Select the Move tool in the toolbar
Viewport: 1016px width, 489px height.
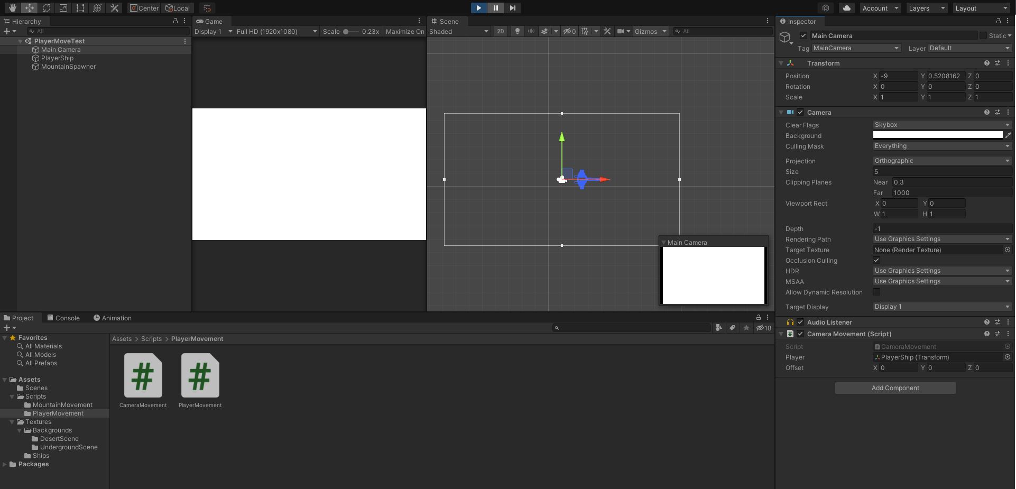tap(29, 8)
